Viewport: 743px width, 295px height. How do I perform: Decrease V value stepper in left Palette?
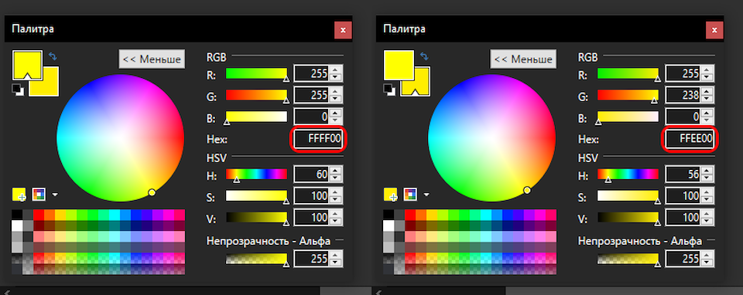coord(335,221)
